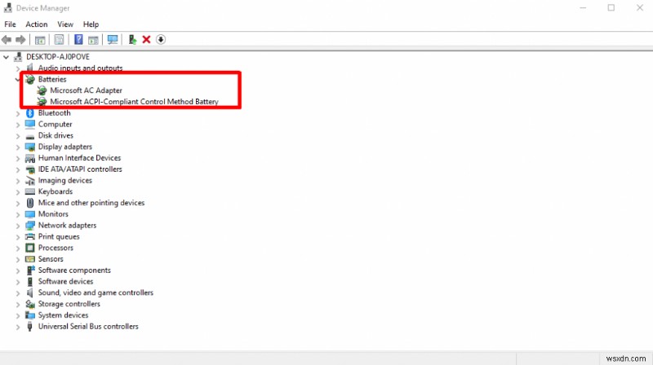Open the Action menu

click(x=36, y=24)
